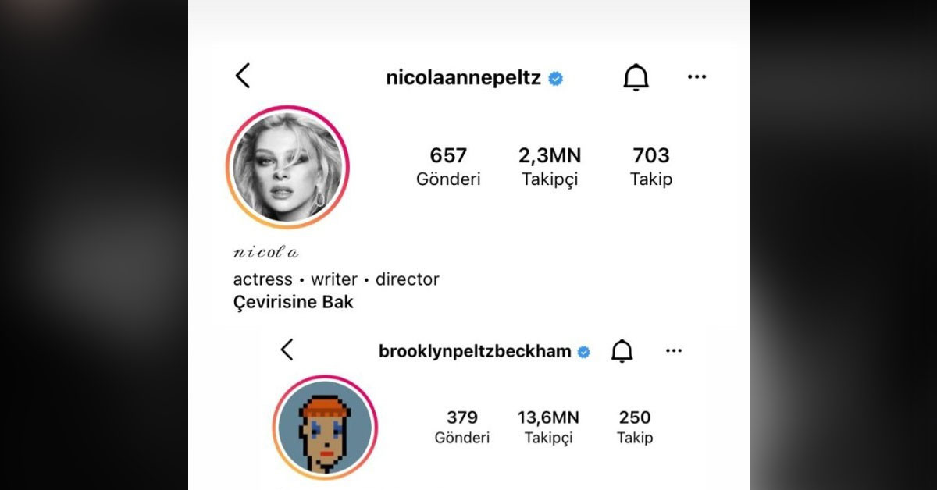Screen dimensions: 937x490
Task: Open three-dot menu on nicolaannepeltz profile
Action: pyautogui.click(x=697, y=76)
